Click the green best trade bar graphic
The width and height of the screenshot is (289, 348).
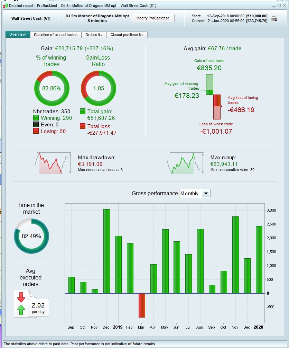click(209, 84)
